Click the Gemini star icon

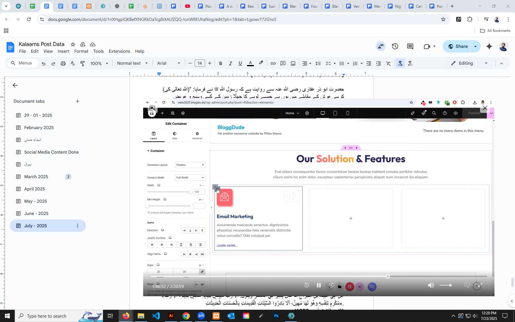[489, 46]
